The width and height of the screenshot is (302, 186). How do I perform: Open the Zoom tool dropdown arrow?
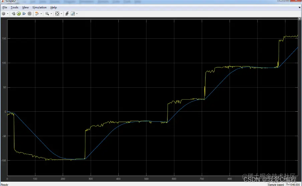click(51, 14)
